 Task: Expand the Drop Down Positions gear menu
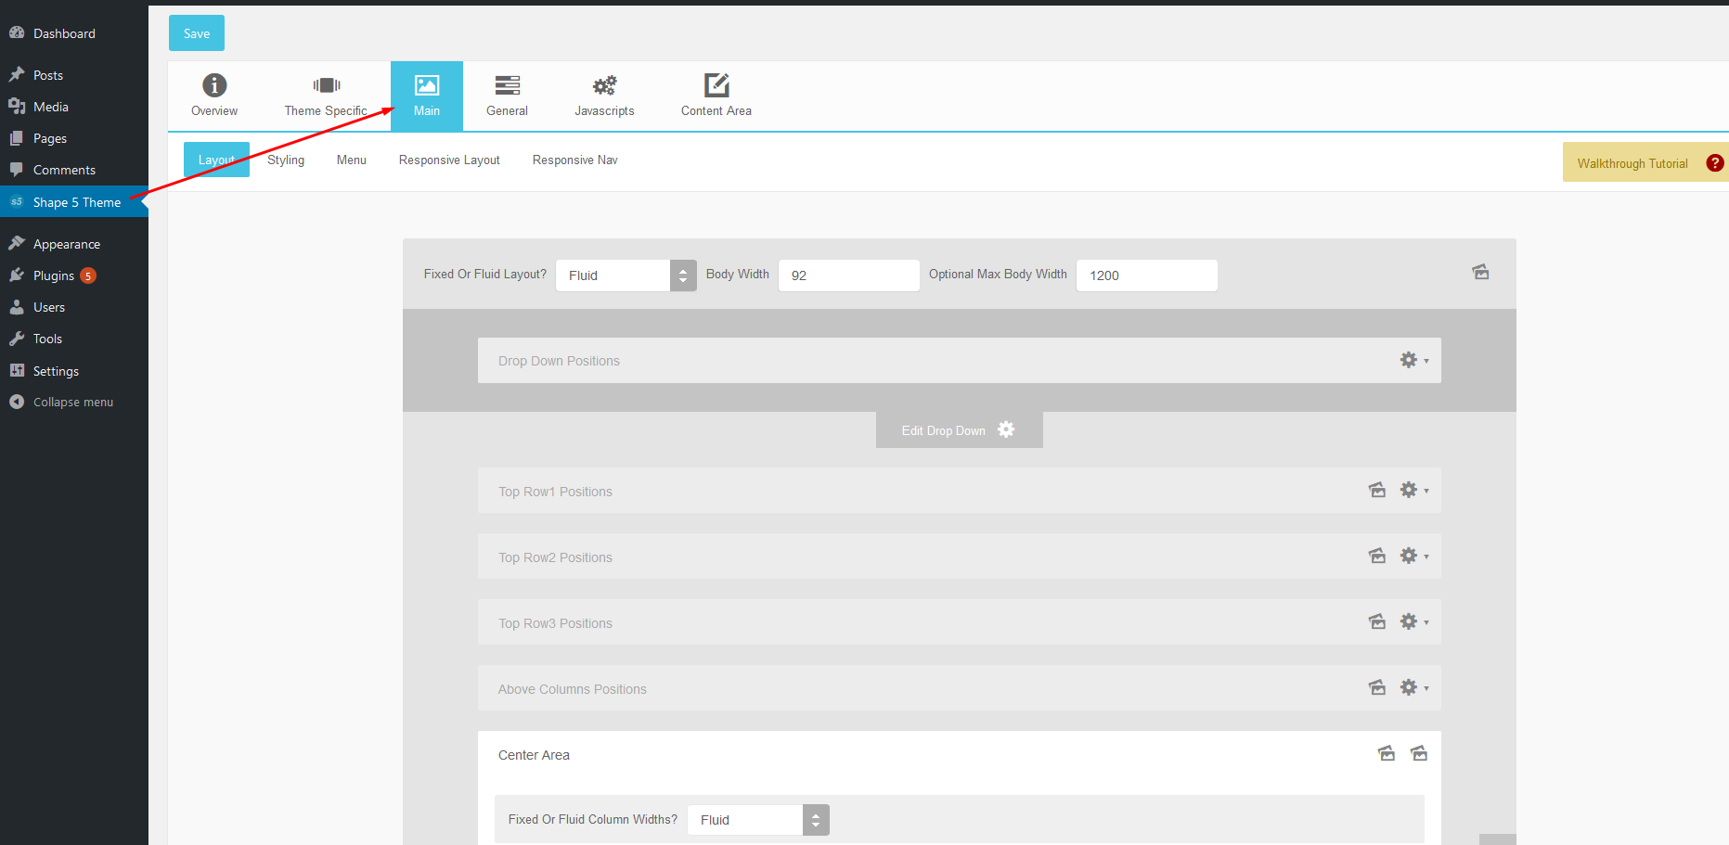click(1413, 360)
